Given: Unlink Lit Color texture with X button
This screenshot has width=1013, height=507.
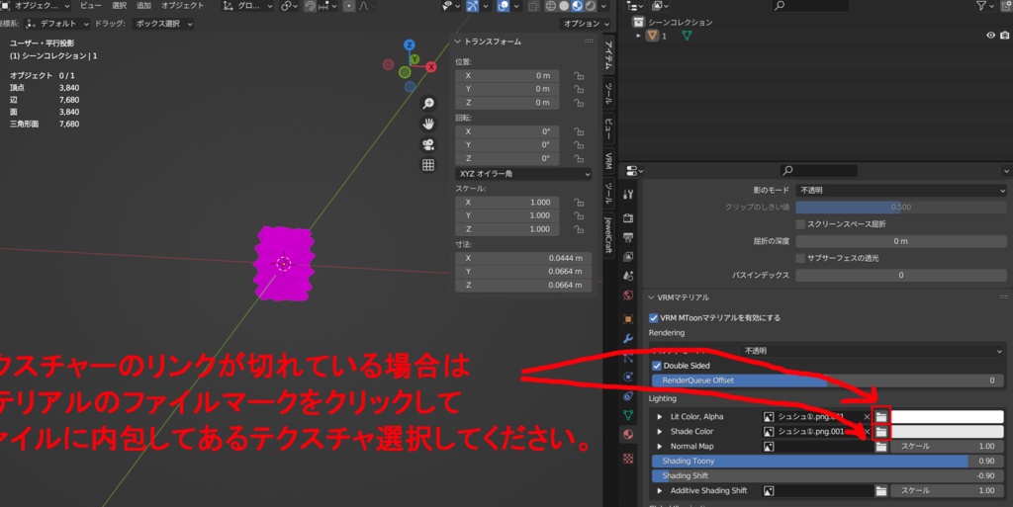Looking at the screenshot, I should pyautogui.click(x=867, y=417).
